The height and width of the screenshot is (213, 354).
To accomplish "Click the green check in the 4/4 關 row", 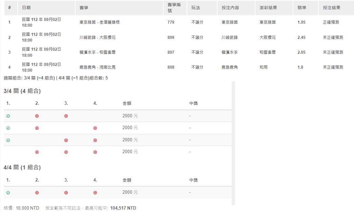I will 8,193.
